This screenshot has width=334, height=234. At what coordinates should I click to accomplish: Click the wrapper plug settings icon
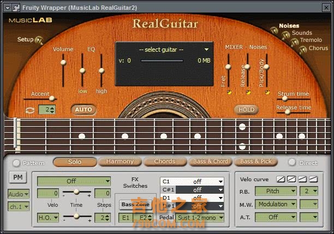pos(16,8)
